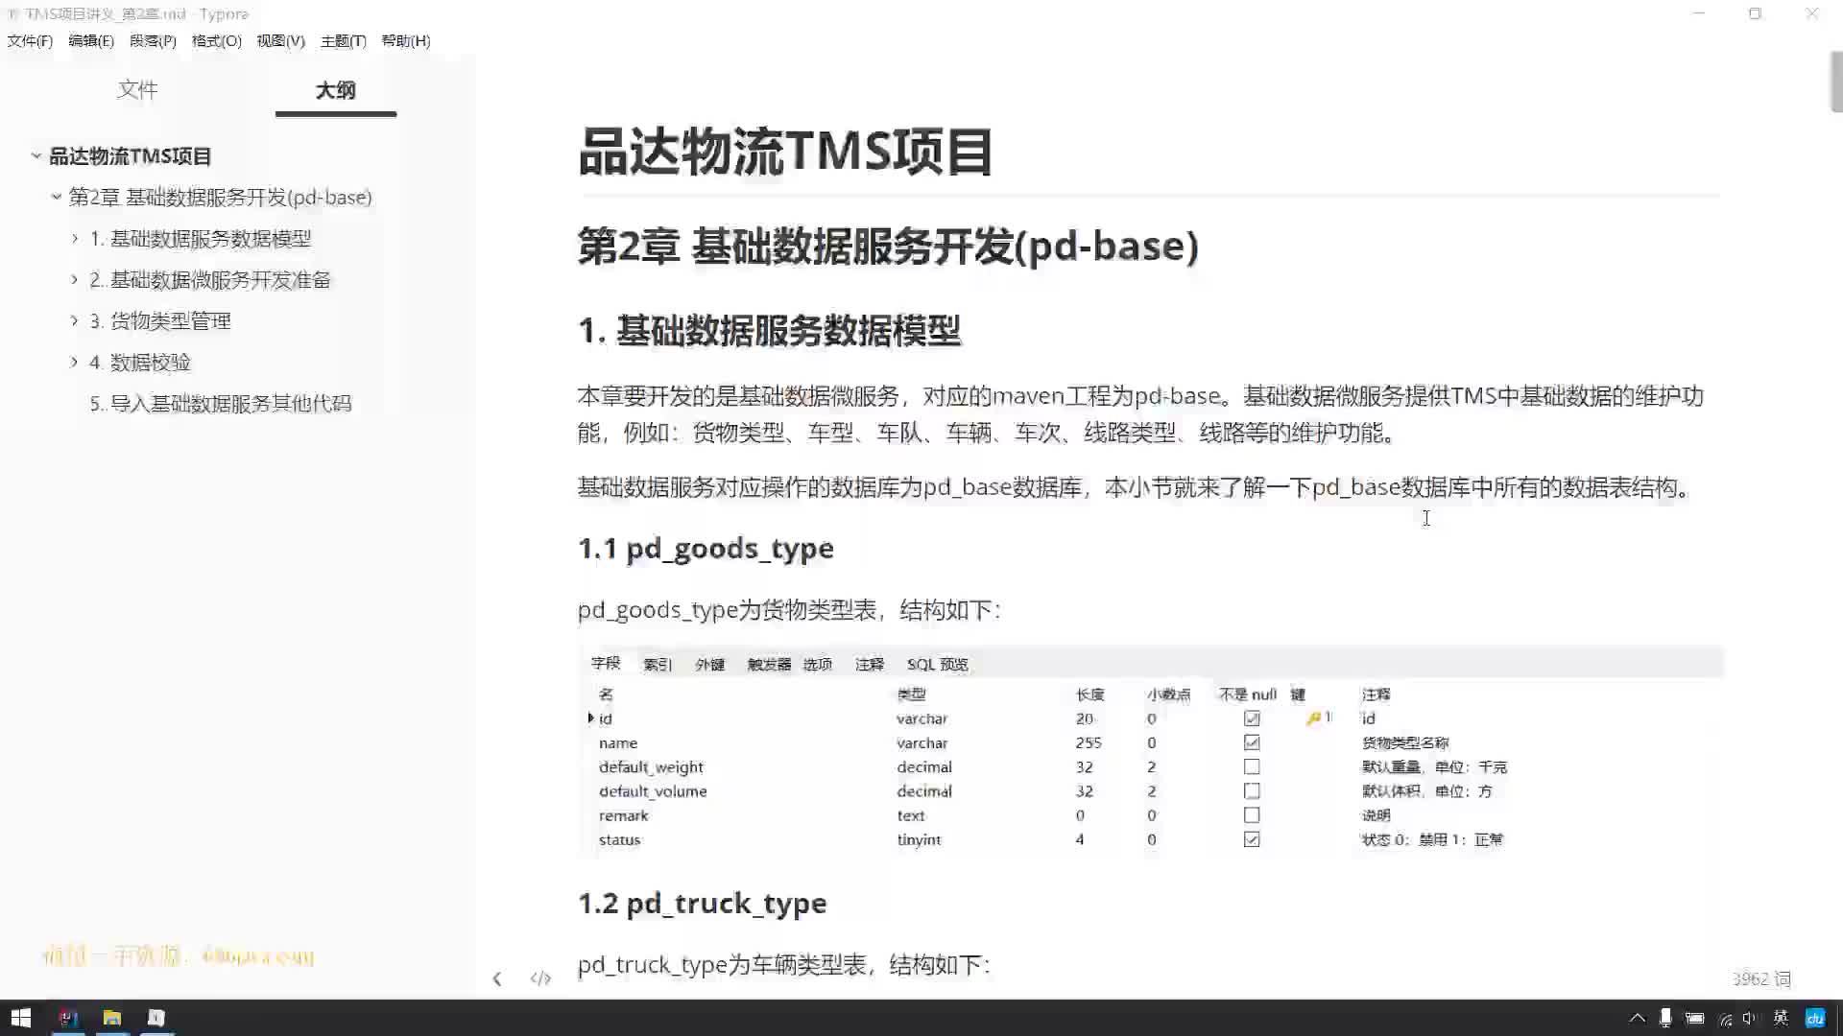Click the Typora app icon in title bar
This screenshot has height=1036, width=1843.
click(x=12, y=13)
